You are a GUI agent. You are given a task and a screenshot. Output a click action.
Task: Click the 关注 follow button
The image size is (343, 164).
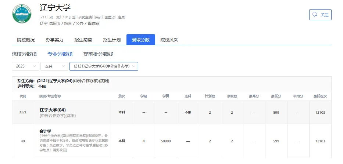click(x=320, y=15)
